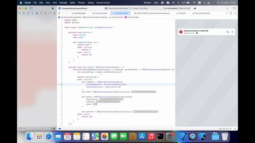Open the adjust editor options menu
Image resolution: width=255 pixels, height=143 pixels.
[231, 13]
